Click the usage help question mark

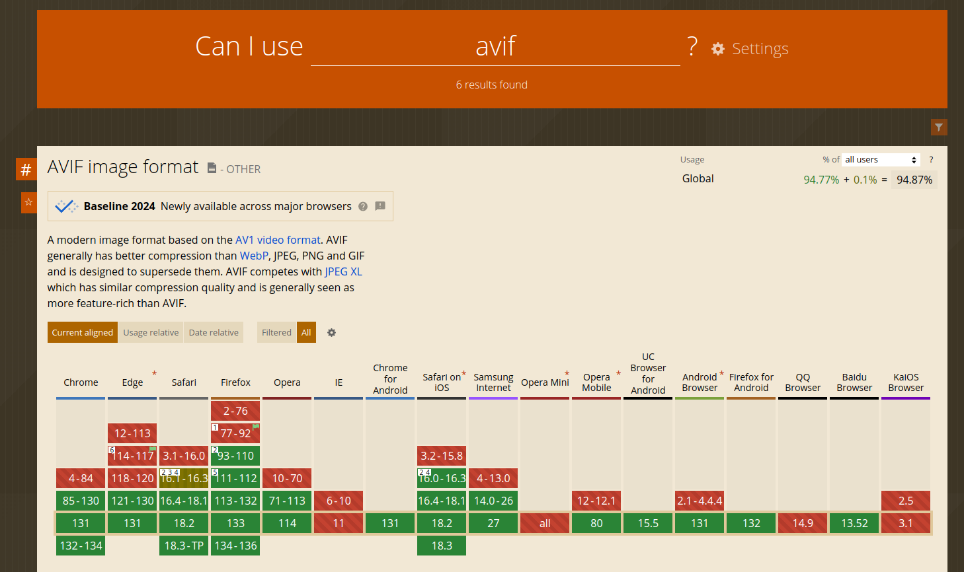point(931,159)
